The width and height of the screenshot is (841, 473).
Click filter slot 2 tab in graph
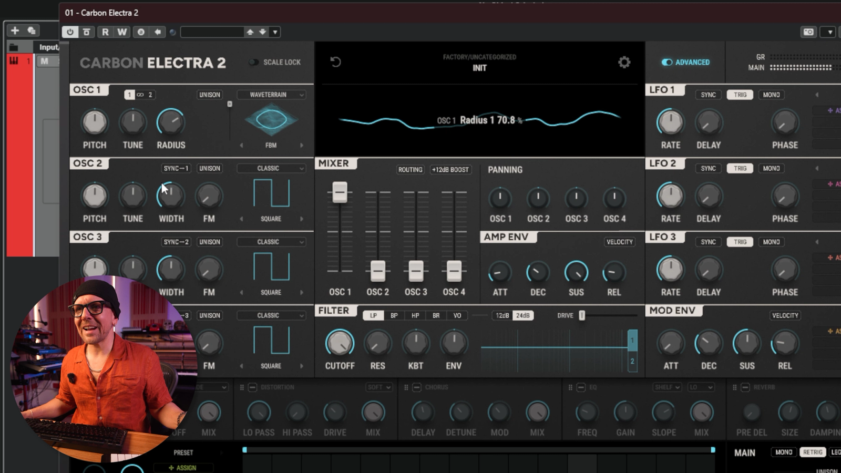click(x=632, y=361)
